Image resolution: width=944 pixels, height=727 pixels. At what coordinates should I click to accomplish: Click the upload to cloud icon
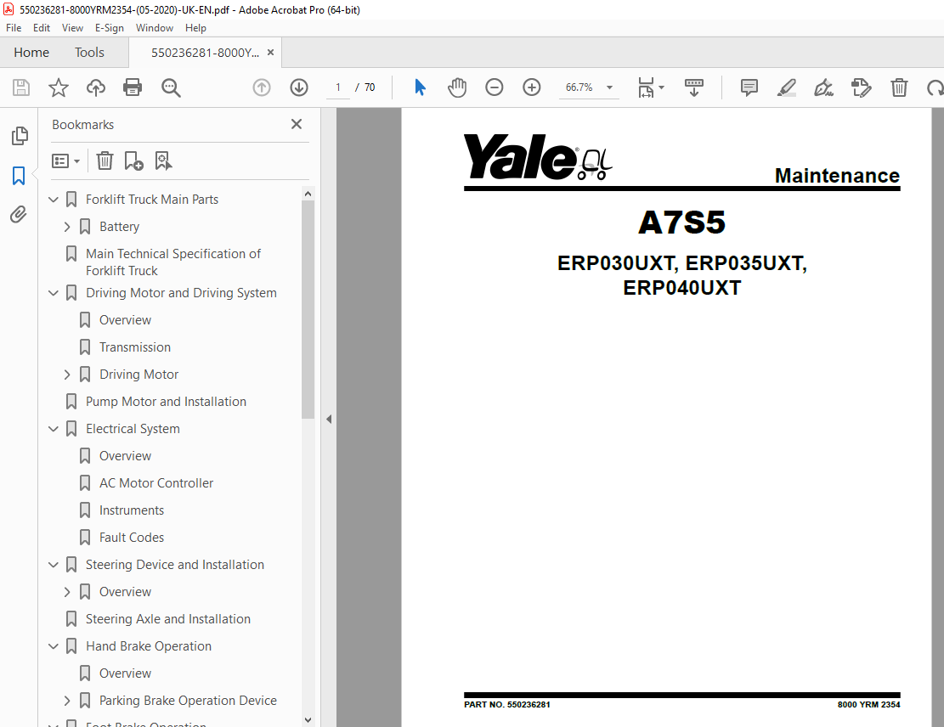(x=96, y=87)
